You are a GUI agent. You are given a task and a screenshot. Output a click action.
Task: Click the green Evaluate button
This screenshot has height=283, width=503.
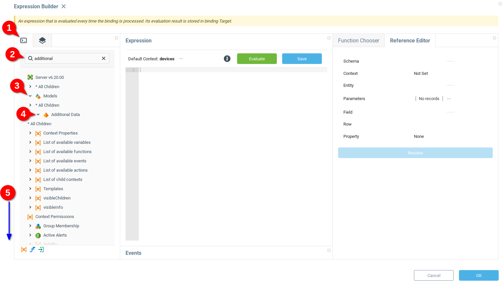pyautogui.click(x=257, y=59)
